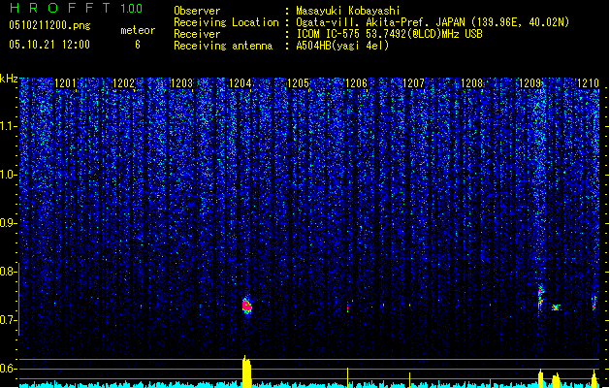The image size is (610, 388).
Task: Click the yellow power bar under 1209
Action: point(540,378)
